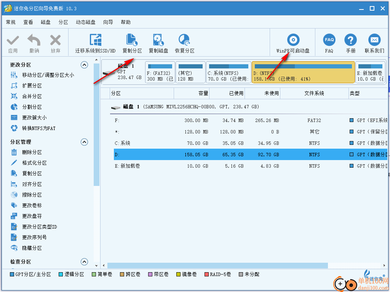Select F: (FAT32) block in disk map
This screenshot has width=390, height=292.
coord(160,72)
